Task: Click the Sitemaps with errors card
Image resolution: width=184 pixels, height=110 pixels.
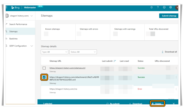Action: 93,32
